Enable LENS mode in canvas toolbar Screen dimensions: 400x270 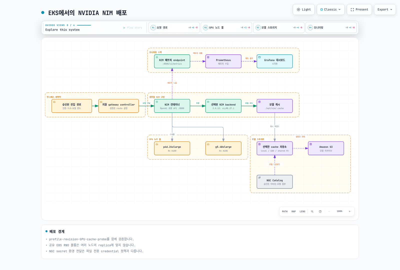pos(302,211)
